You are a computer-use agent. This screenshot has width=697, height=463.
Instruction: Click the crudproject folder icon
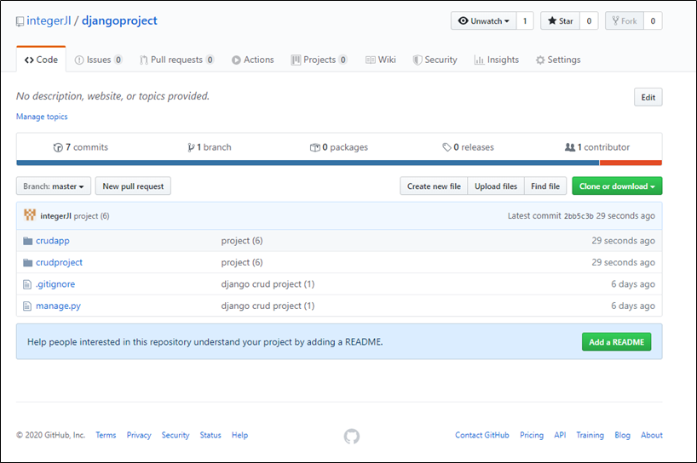pos(27,262)
